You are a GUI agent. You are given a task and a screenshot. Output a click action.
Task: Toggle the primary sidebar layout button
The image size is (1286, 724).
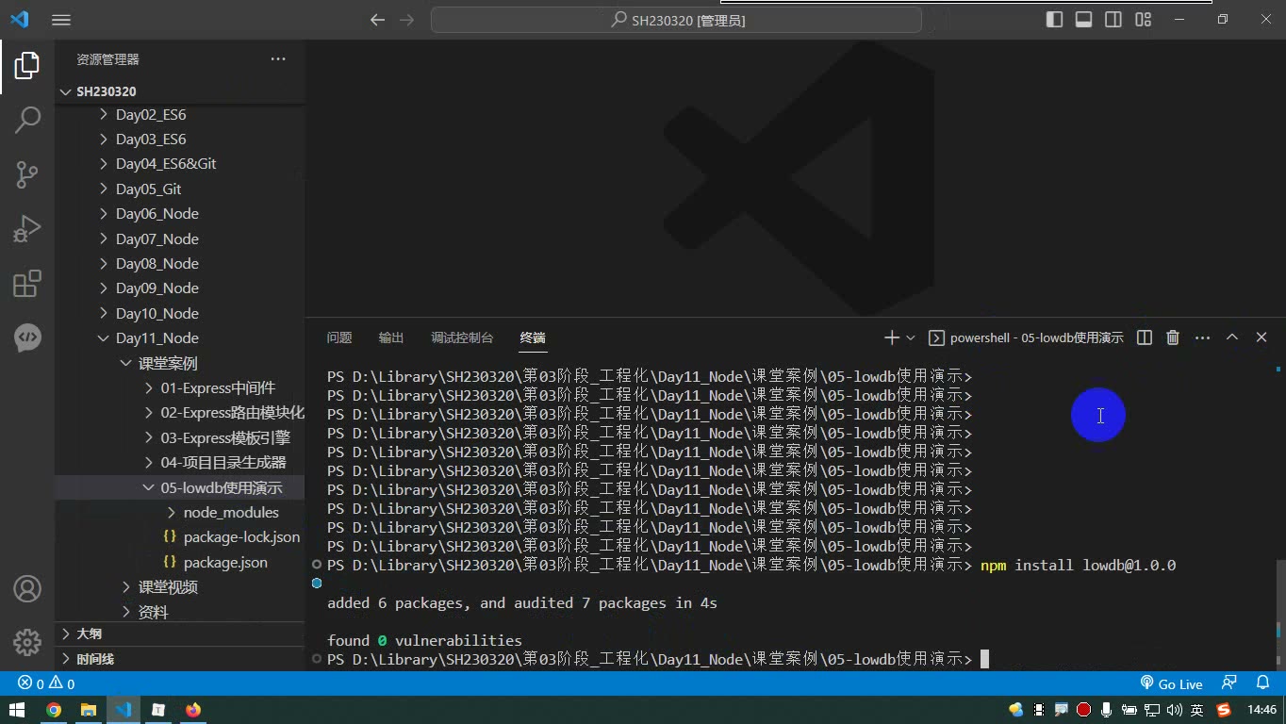click(x=1055, y=20)
